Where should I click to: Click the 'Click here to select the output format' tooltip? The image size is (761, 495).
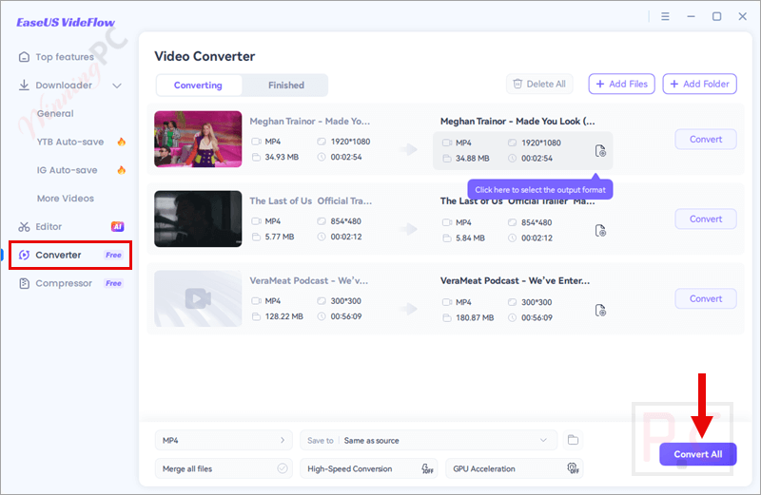pos(540,190)
